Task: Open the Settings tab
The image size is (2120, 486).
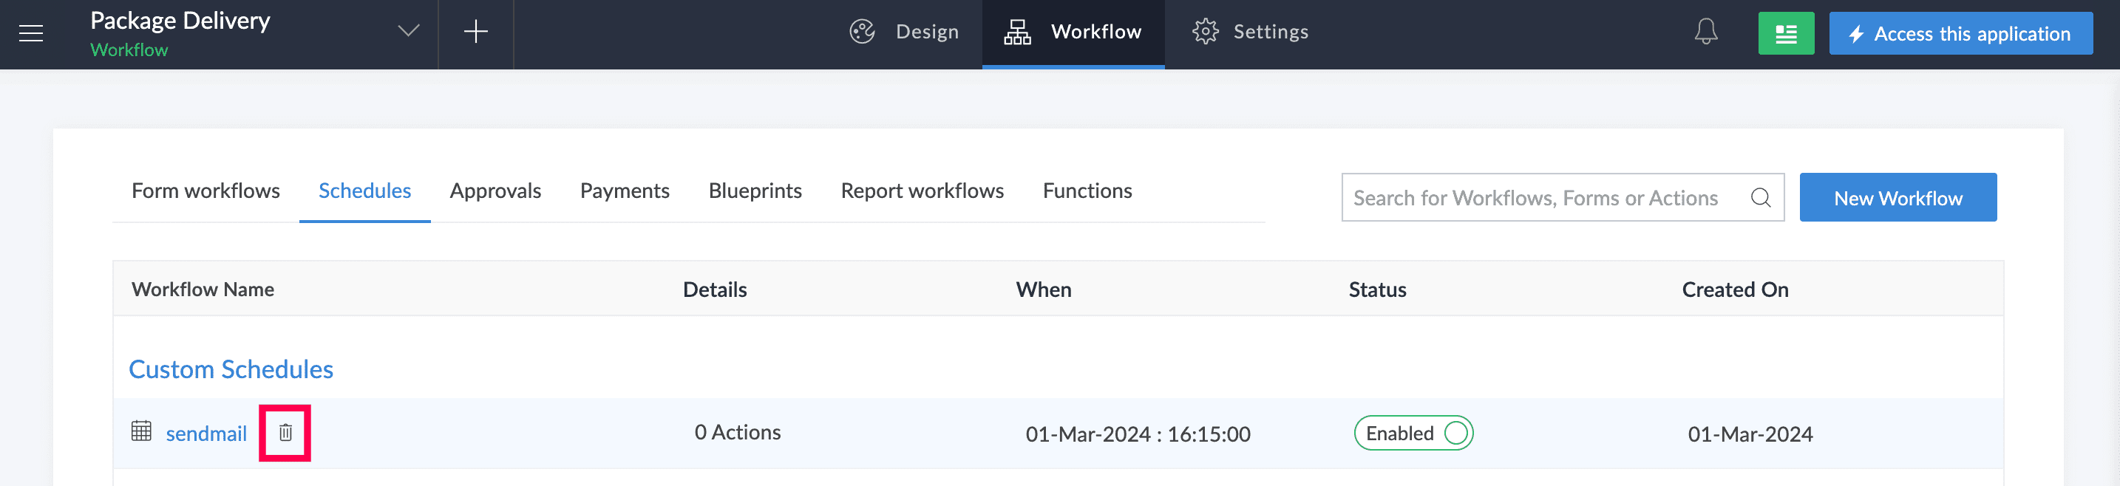Action: point(1249,32)
